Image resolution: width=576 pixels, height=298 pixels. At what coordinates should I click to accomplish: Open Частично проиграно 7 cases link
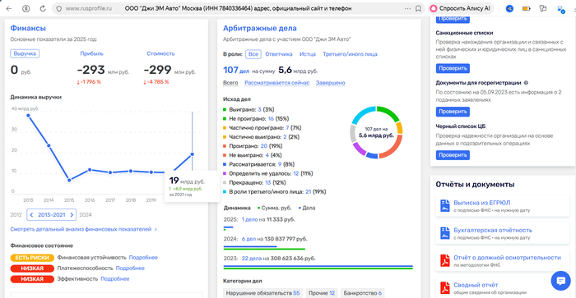[287, 128]
